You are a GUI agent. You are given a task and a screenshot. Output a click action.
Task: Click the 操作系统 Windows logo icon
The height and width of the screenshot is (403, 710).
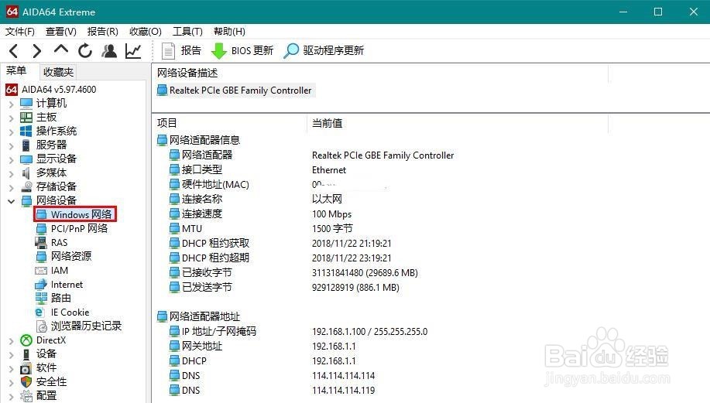click(x=26, y=131)
